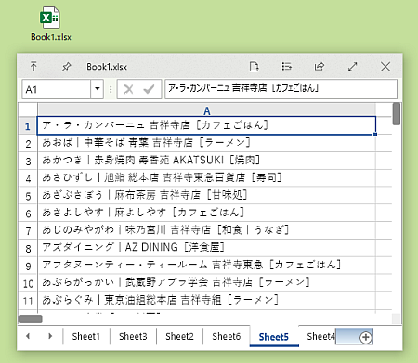This screenshot has height=363, width=418.
Task: Select row 2 header
Action: click(28, 144)
